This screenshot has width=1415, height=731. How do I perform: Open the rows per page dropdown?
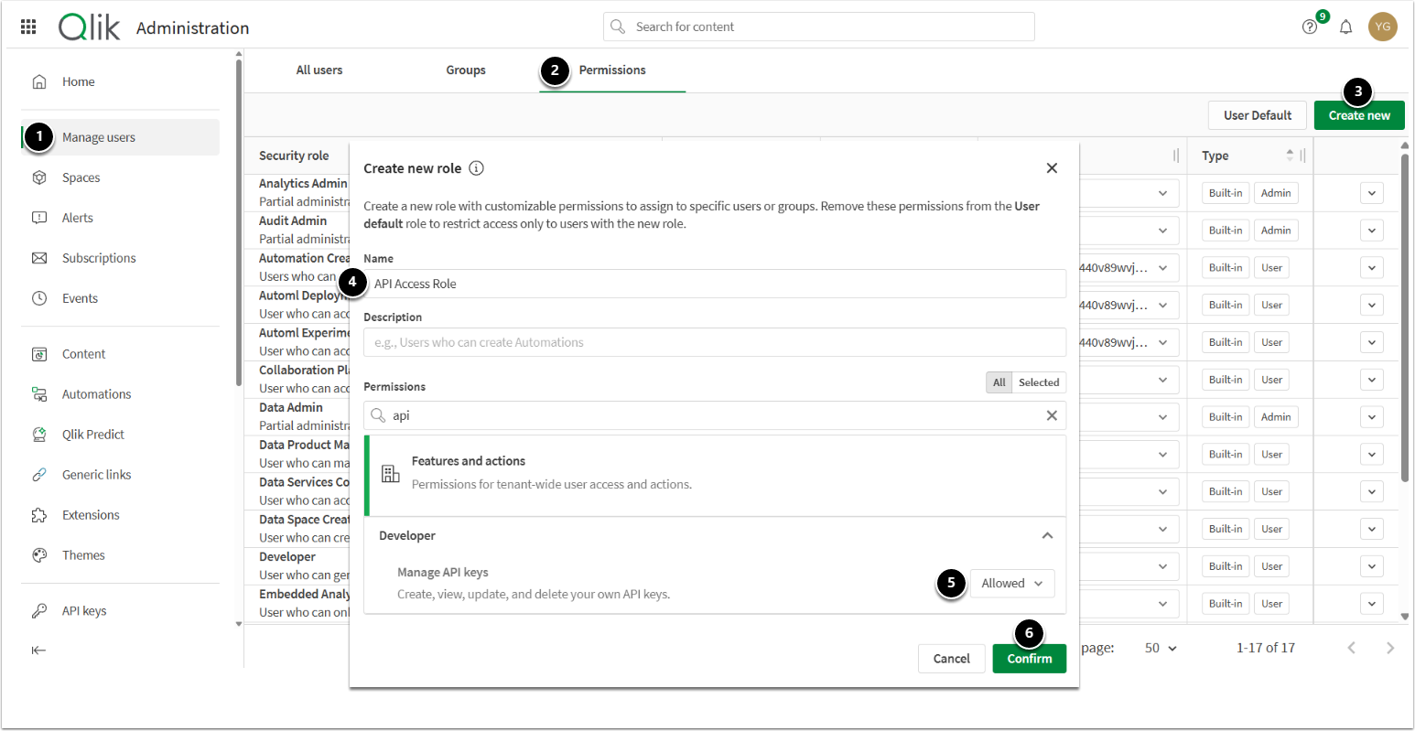[x=1161, y=648]
